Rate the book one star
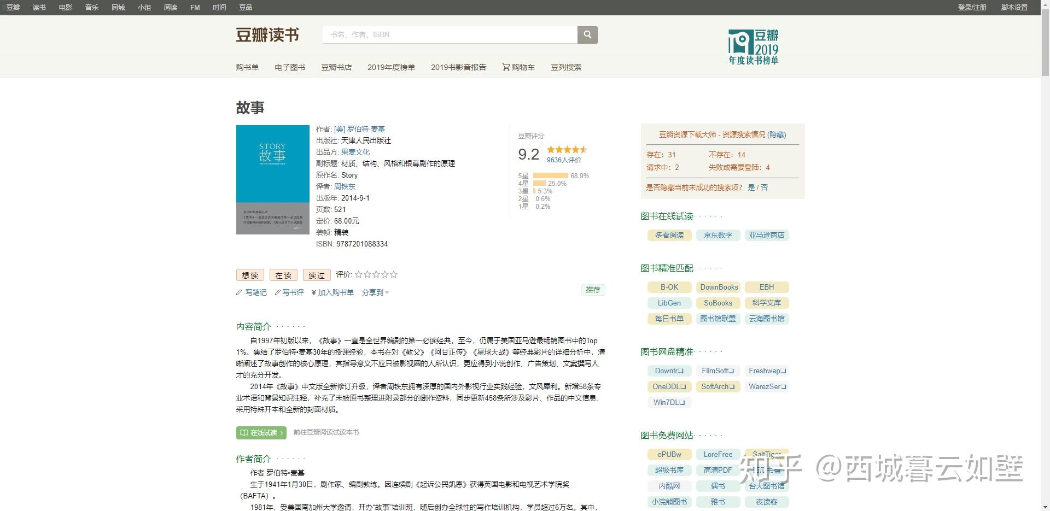Viewport: 1050px width, 511px height. (x=359, y=274)
